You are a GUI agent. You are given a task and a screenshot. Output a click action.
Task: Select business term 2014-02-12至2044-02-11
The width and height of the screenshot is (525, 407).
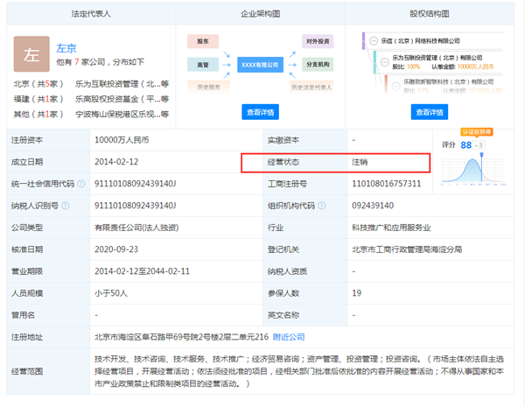pos(142,271)
